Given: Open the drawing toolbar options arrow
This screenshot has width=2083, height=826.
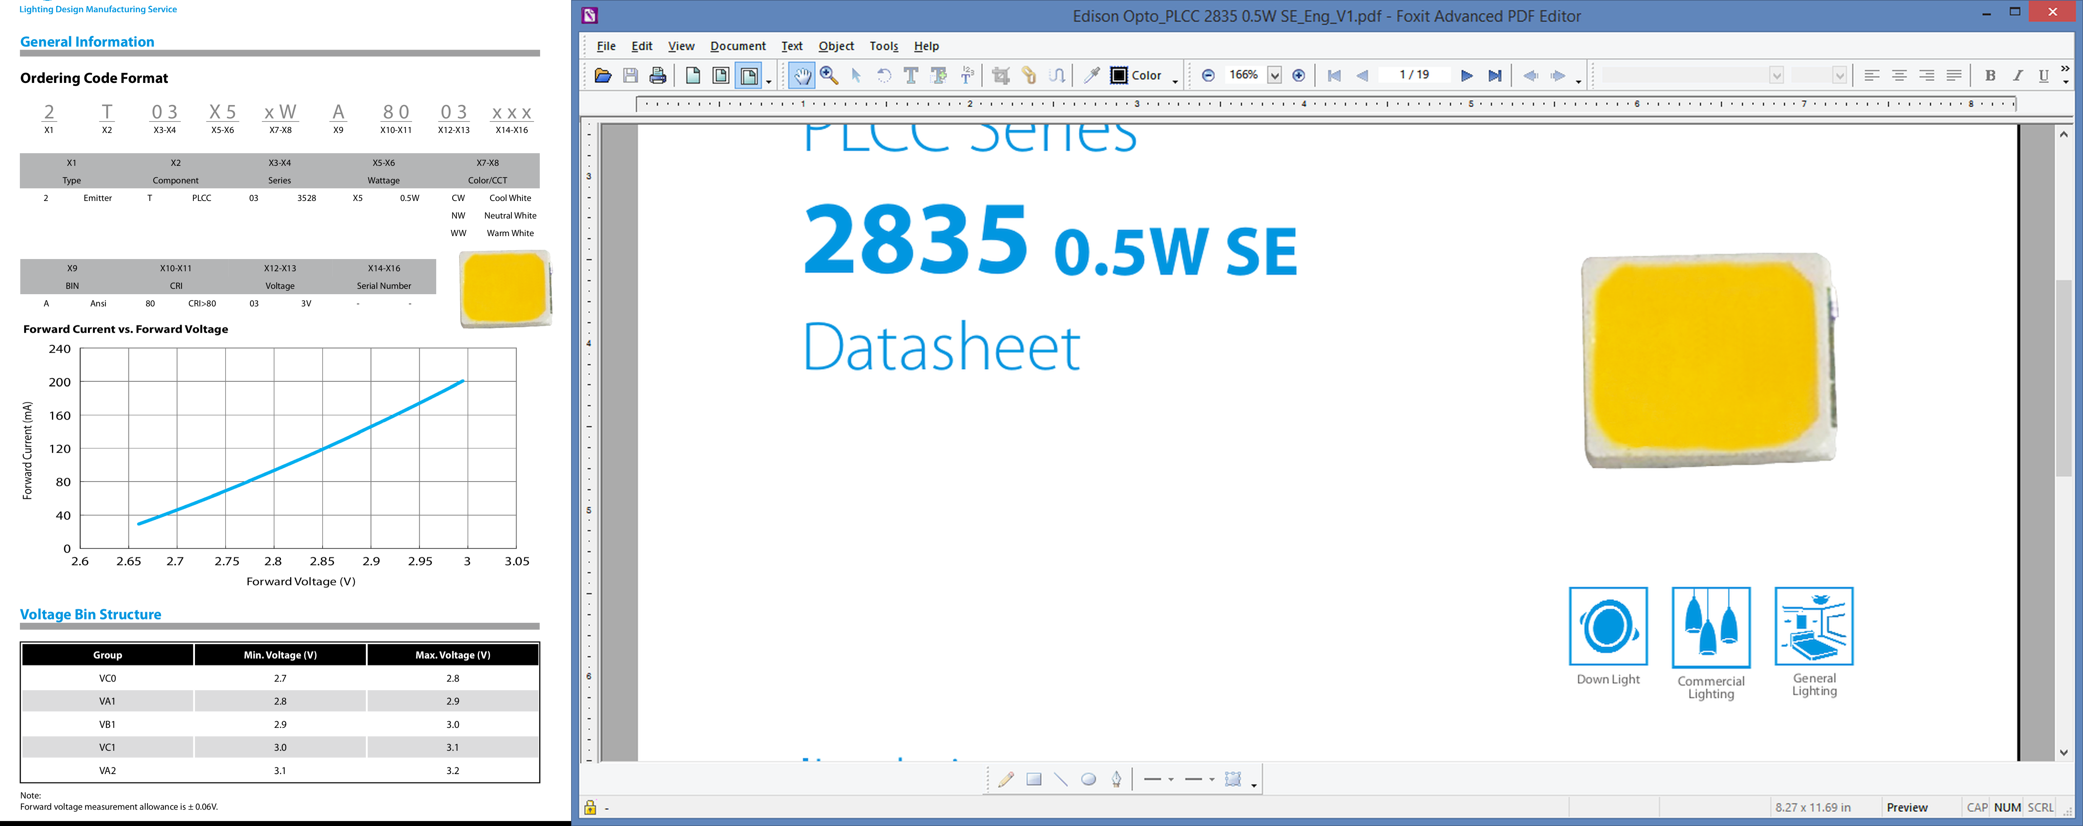Looking at the screenshot, I should coord(1254,786).
